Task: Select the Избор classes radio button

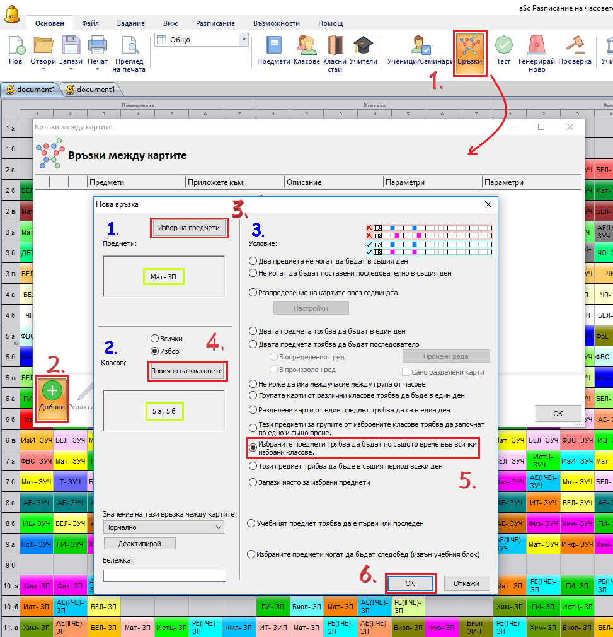Action: [154, 351]
